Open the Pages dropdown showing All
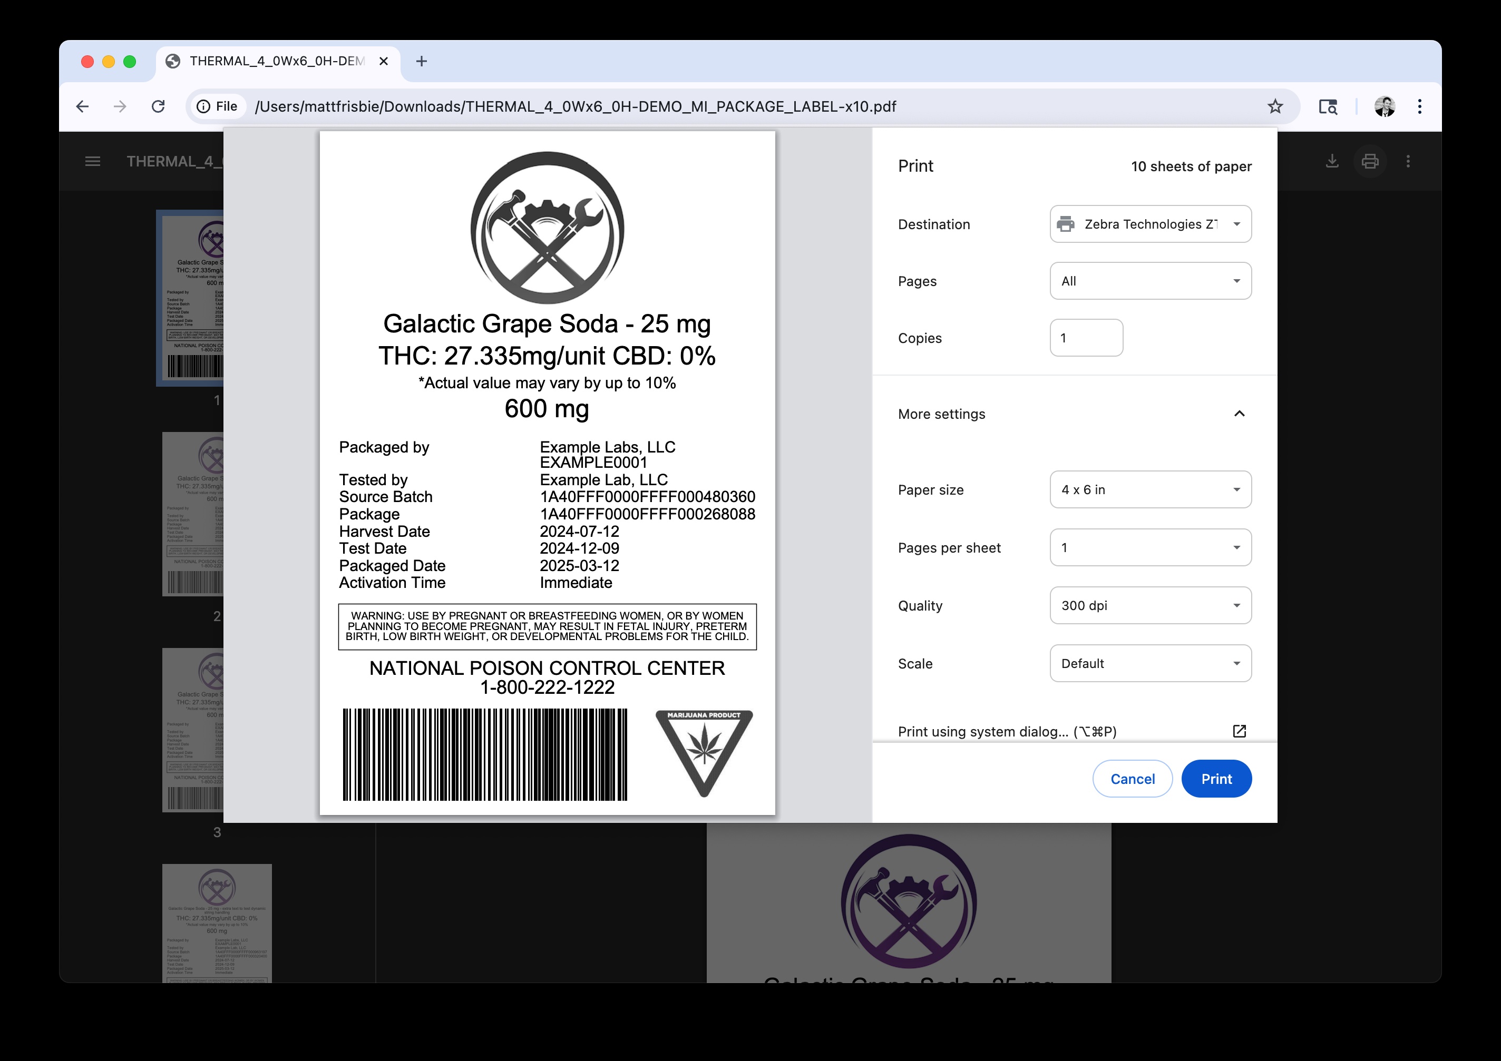 (x=1150, y=281)
